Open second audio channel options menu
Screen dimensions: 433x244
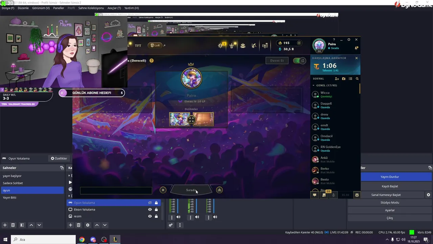click(190, 217)
